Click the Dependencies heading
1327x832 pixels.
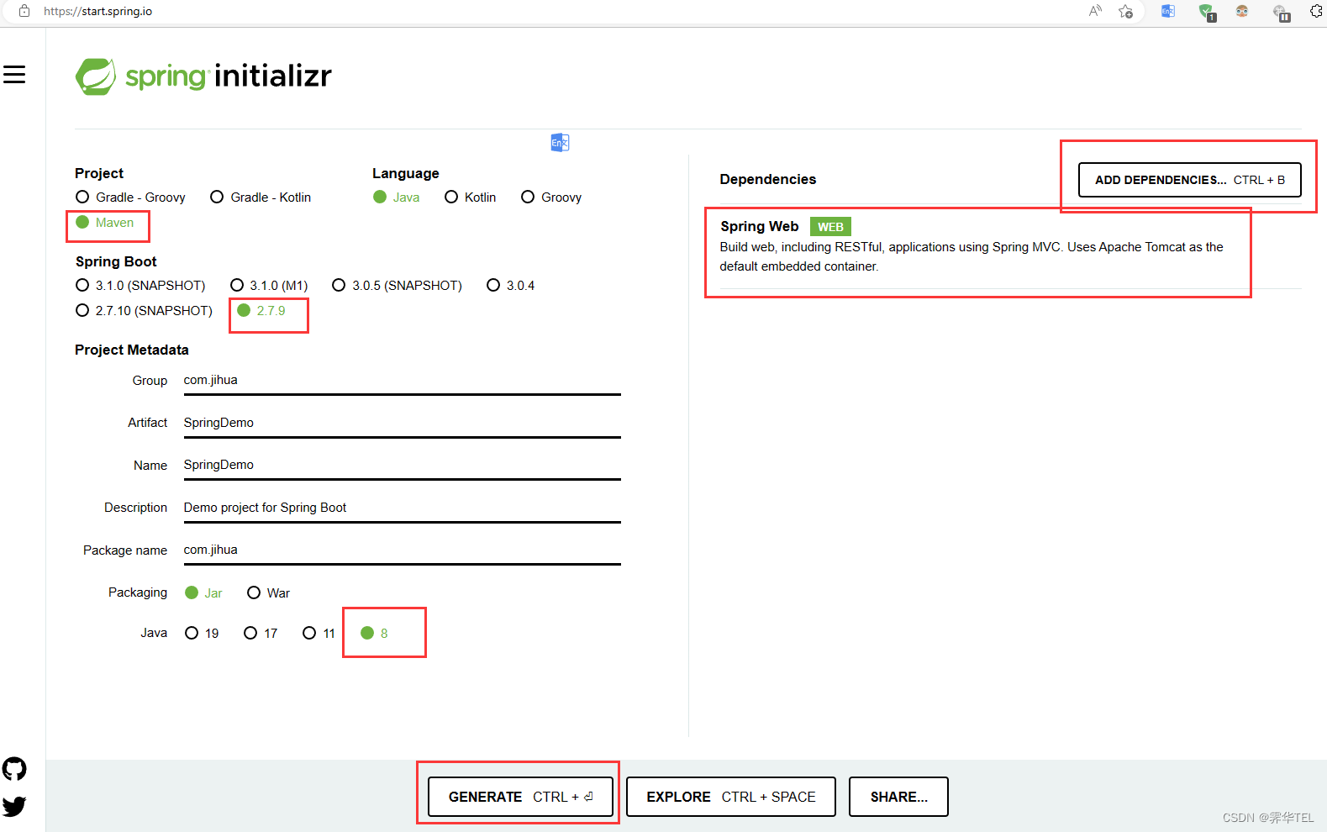coord(768,179)
